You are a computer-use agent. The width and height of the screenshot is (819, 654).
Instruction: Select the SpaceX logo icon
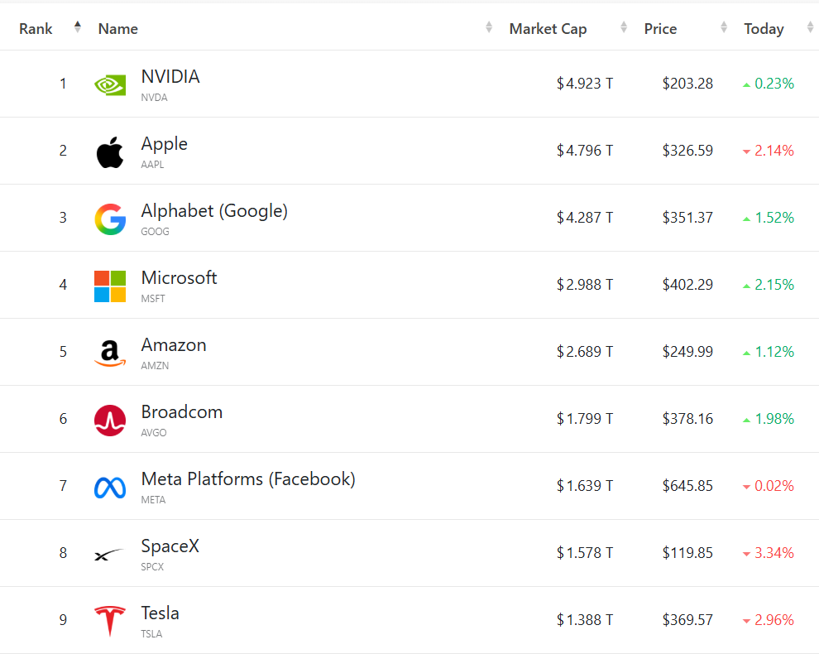[108, 554]
